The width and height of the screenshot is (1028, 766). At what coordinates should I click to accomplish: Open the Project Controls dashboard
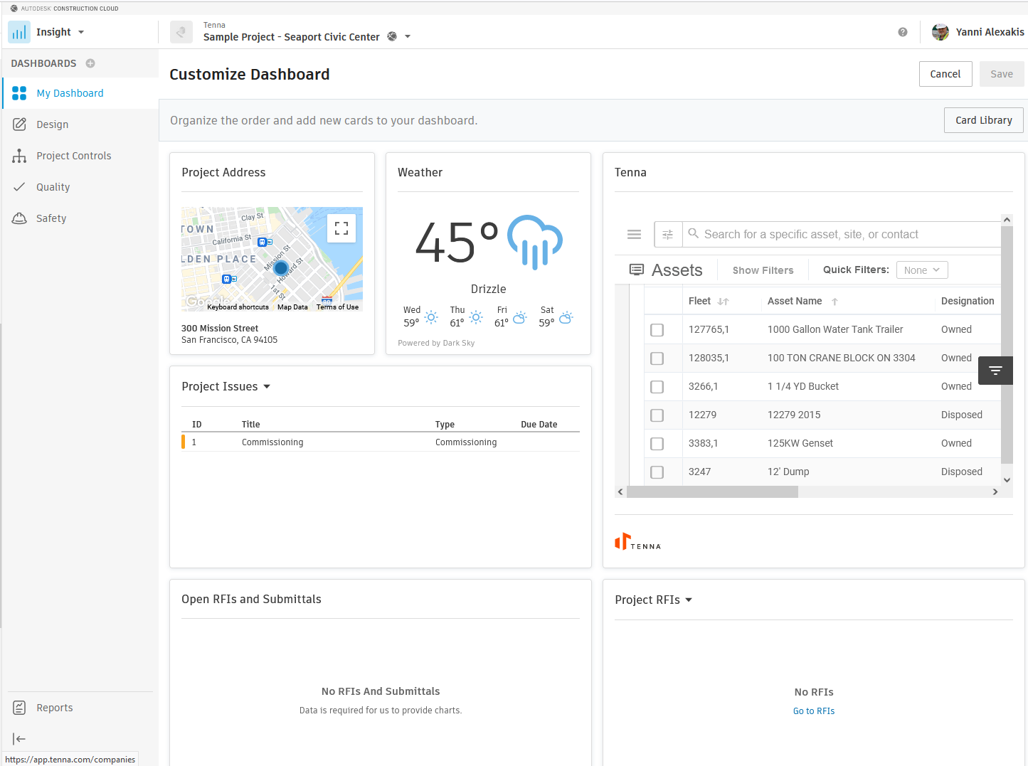point(80,156)
